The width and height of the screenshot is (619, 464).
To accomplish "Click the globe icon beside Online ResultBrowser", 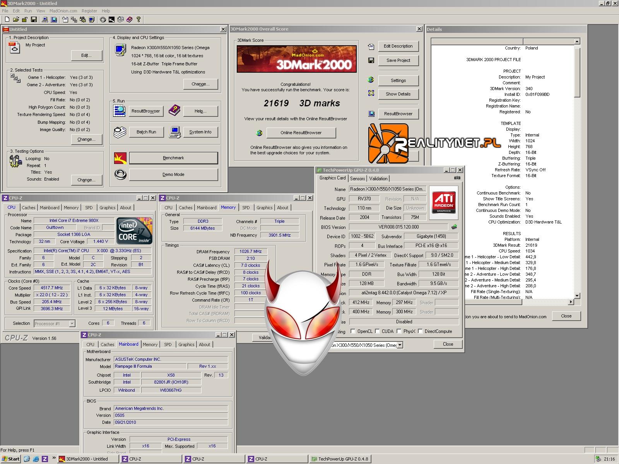I will [259, 133].
